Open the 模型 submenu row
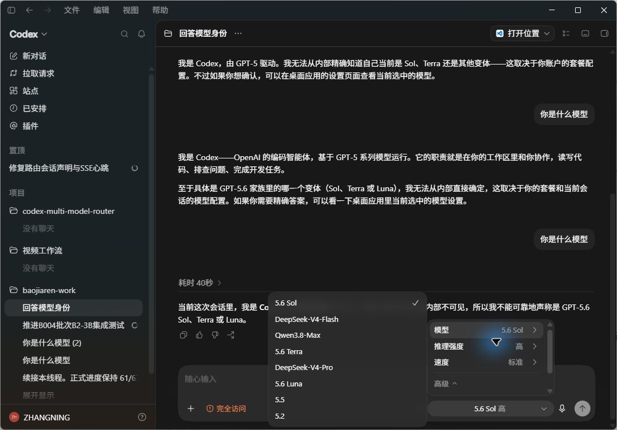 tap(486, 330)
